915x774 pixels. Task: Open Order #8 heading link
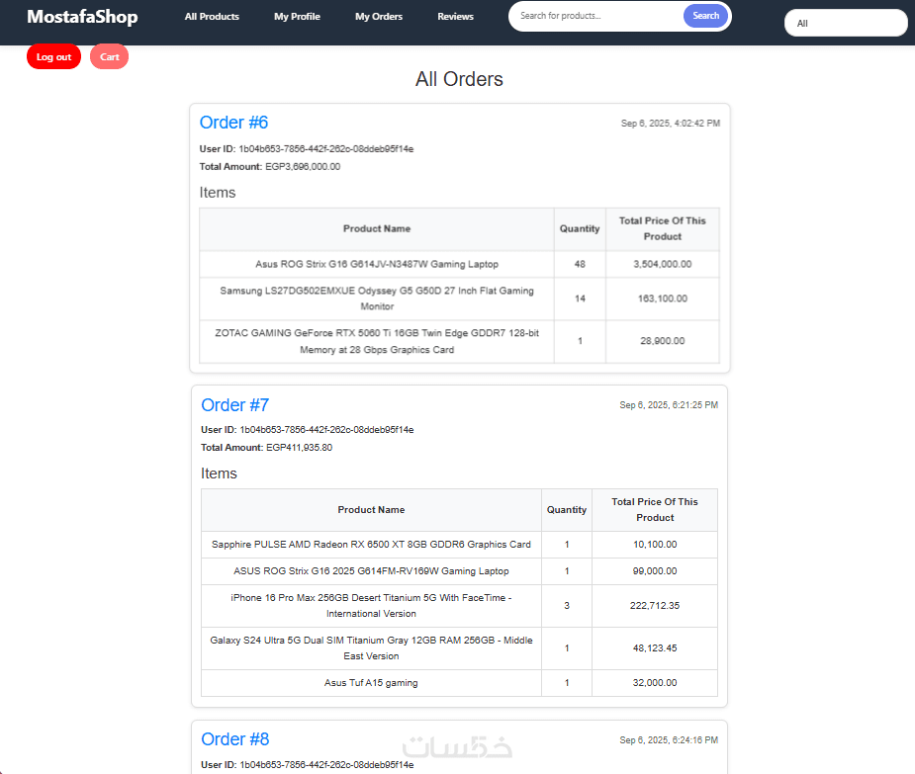tap(234, 739)
